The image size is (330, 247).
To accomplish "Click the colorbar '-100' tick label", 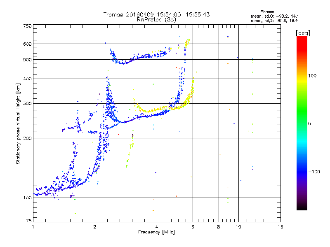I will (x=314, y=172).
